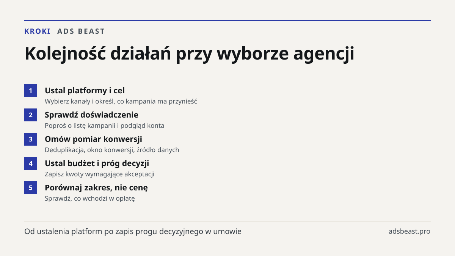Click 'Deduplikacja, okno konwersji, źródło danych'
Image resolution: width=455 pixels, height=256 pixels.
[112, 150]
